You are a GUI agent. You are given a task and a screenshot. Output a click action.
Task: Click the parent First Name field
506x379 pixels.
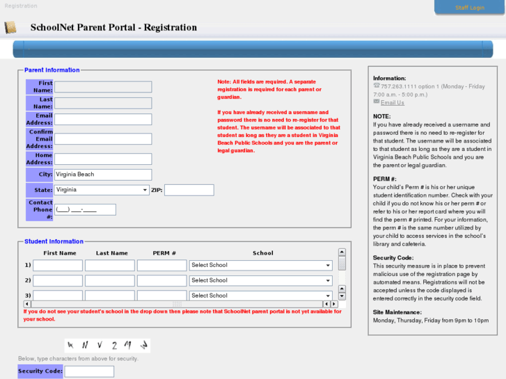click(x=103, y=87)
